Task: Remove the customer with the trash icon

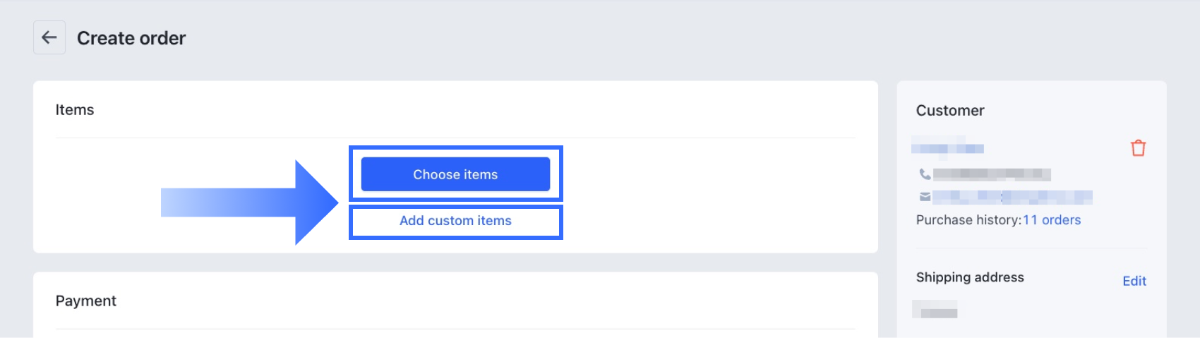Action: [x=1138, y=148]
